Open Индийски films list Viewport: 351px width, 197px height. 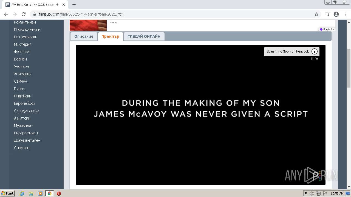pyautogui.click(x=23, y=96)
